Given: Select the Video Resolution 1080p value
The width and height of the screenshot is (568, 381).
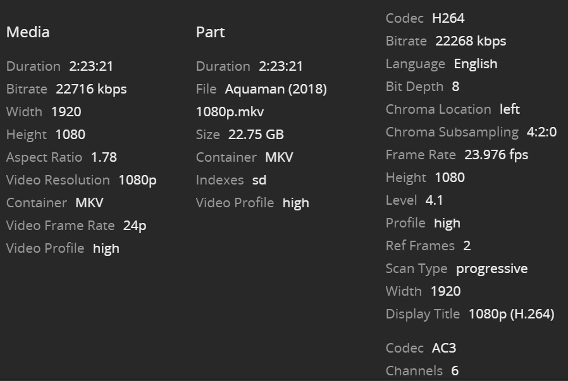Looking at the screenshot, I should point(137,180).
